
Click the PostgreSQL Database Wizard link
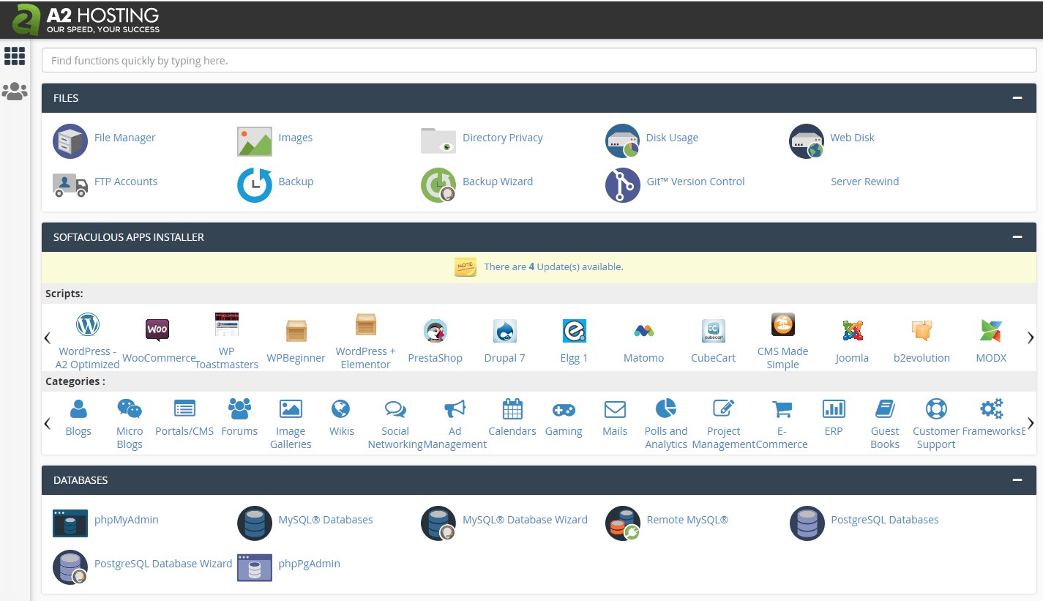point(163,564)
